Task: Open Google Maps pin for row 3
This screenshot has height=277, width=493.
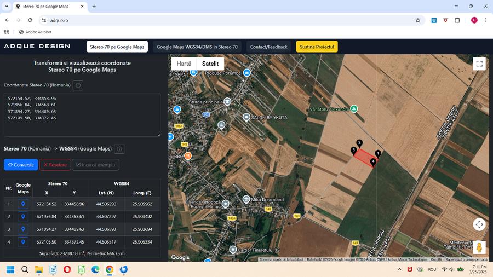Action: [23, 229]
